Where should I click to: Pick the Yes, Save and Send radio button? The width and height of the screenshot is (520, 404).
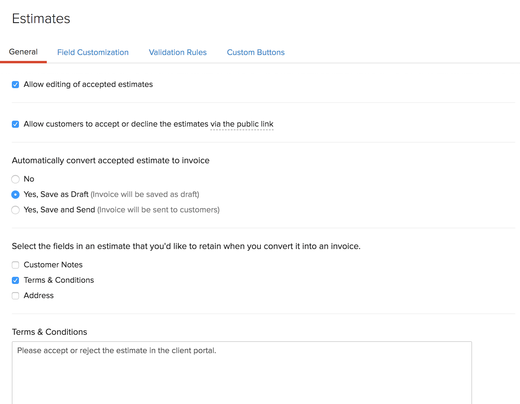coord(15,210)
